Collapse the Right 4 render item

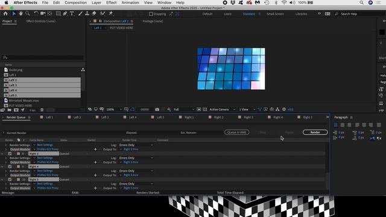[2, 166]
